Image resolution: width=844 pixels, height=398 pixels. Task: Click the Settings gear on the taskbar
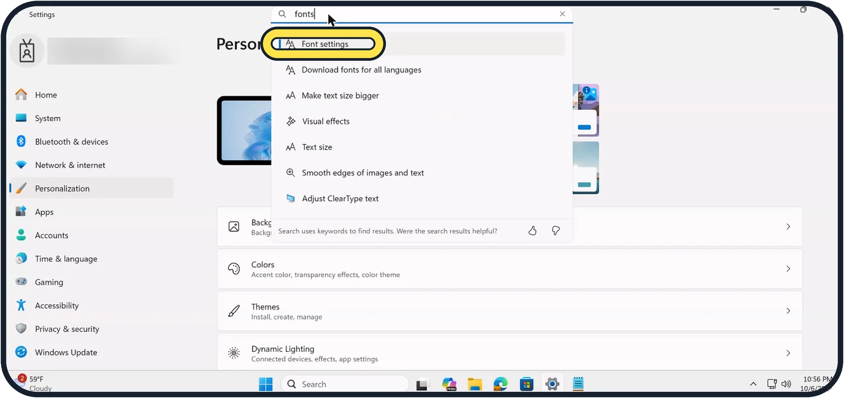(x=552, y=384)
